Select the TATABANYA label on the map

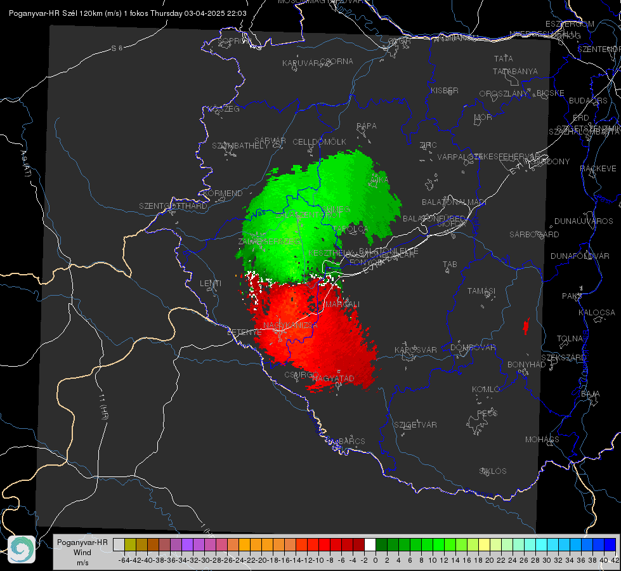coord(515,71)
